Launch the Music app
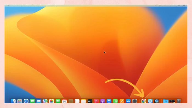This screenshot has height=108, width=192. (96, 101)
